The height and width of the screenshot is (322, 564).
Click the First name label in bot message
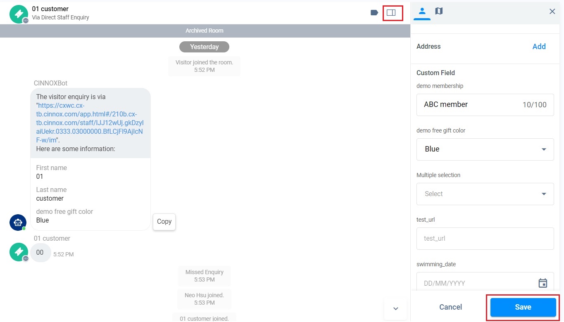(x=51, y=168)
